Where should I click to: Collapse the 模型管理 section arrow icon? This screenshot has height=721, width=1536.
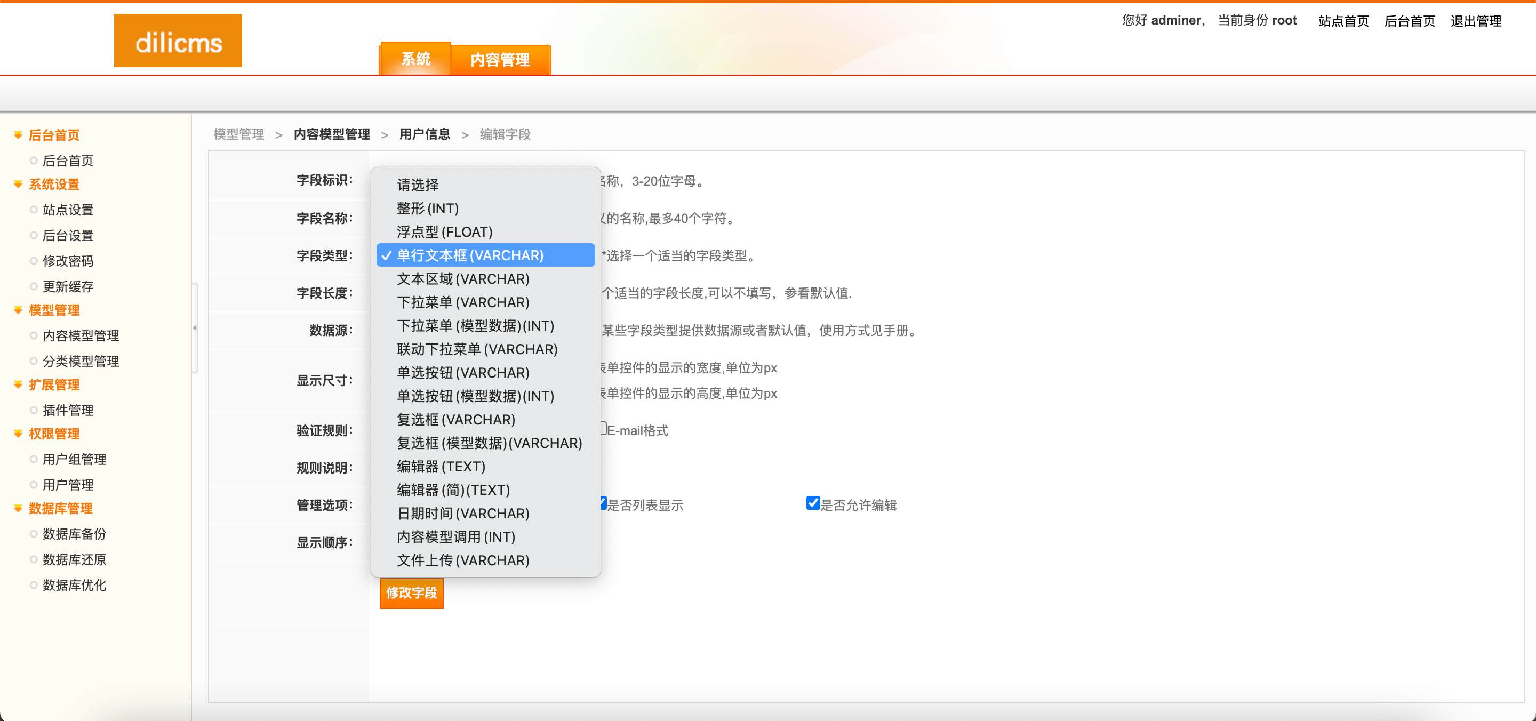coord(18,310)
